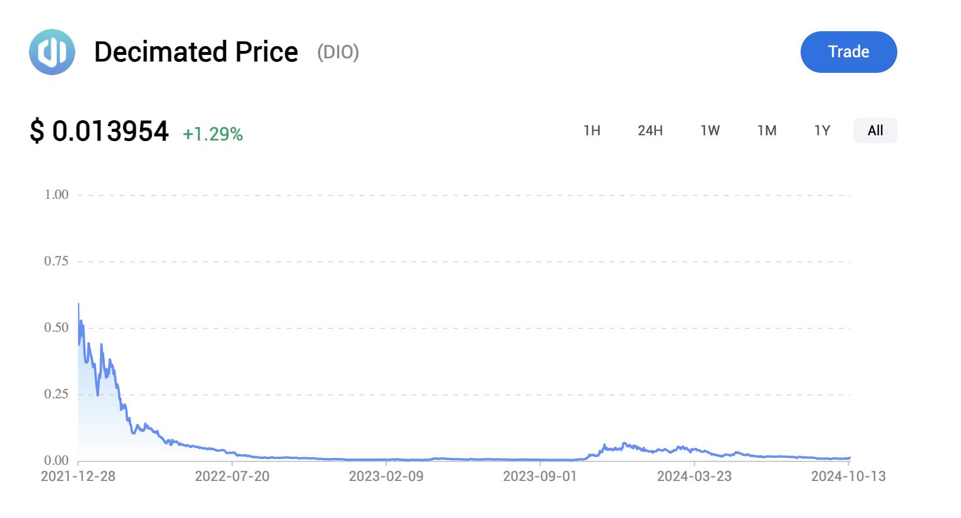The height and width of the screenshot is (518, 961).
Task: Choose the 1W chart range
Action: point(710,131)
